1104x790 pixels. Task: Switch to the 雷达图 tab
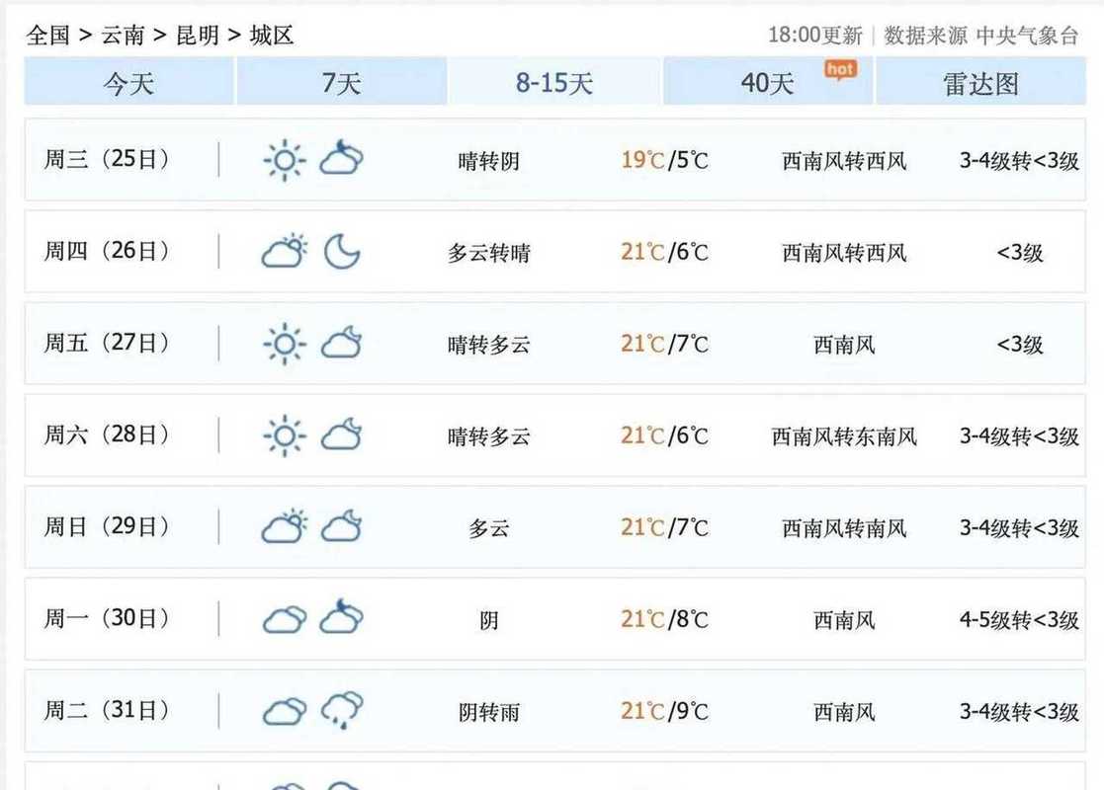[980, 83]
